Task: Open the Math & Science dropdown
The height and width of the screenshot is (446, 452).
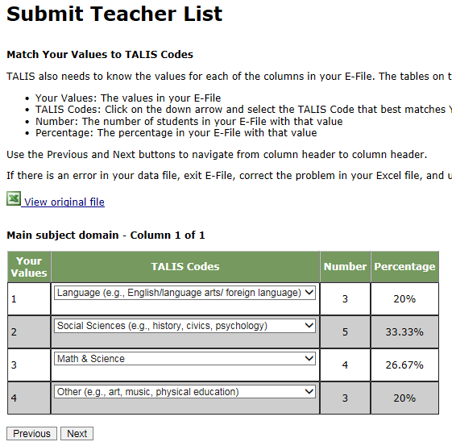Action: 185,359
